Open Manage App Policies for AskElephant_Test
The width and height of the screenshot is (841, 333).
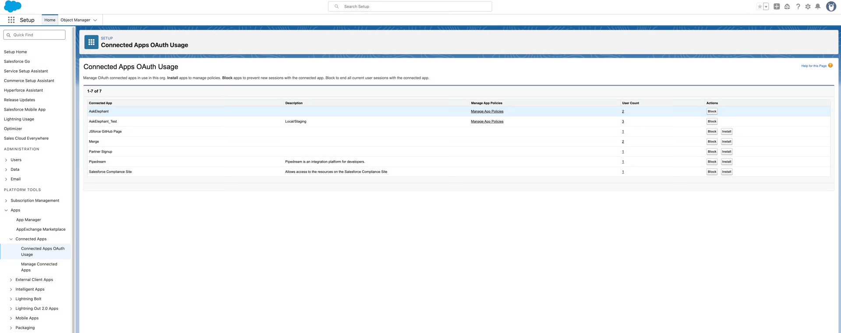[487, 121]
